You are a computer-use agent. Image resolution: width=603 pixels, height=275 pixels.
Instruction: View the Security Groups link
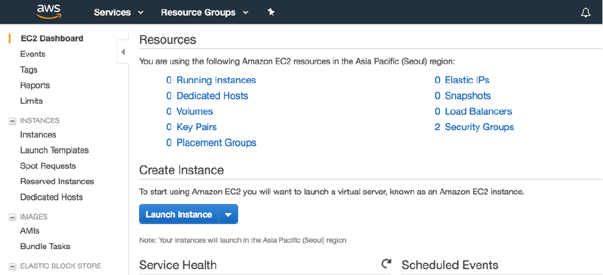pyautogui.click(x=479, y=127)
